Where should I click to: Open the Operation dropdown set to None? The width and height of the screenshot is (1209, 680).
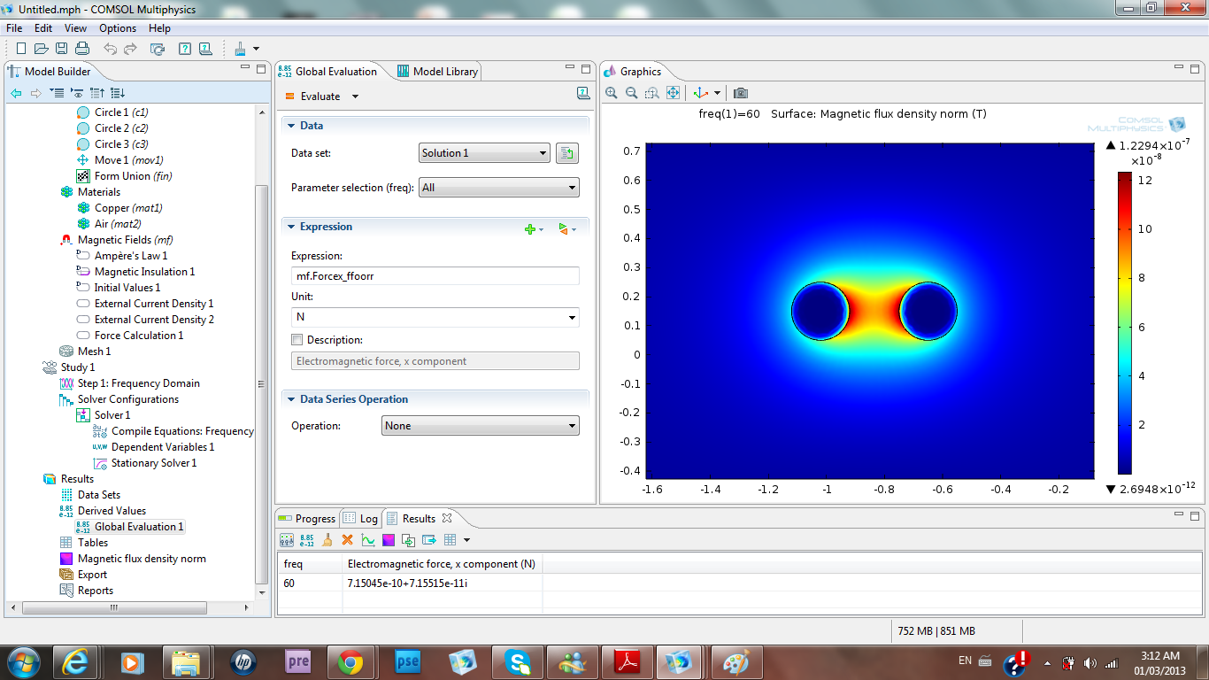point(481,426)
